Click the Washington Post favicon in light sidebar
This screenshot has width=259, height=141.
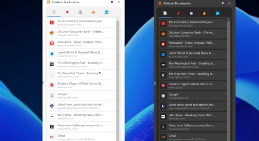click(52, 64)
